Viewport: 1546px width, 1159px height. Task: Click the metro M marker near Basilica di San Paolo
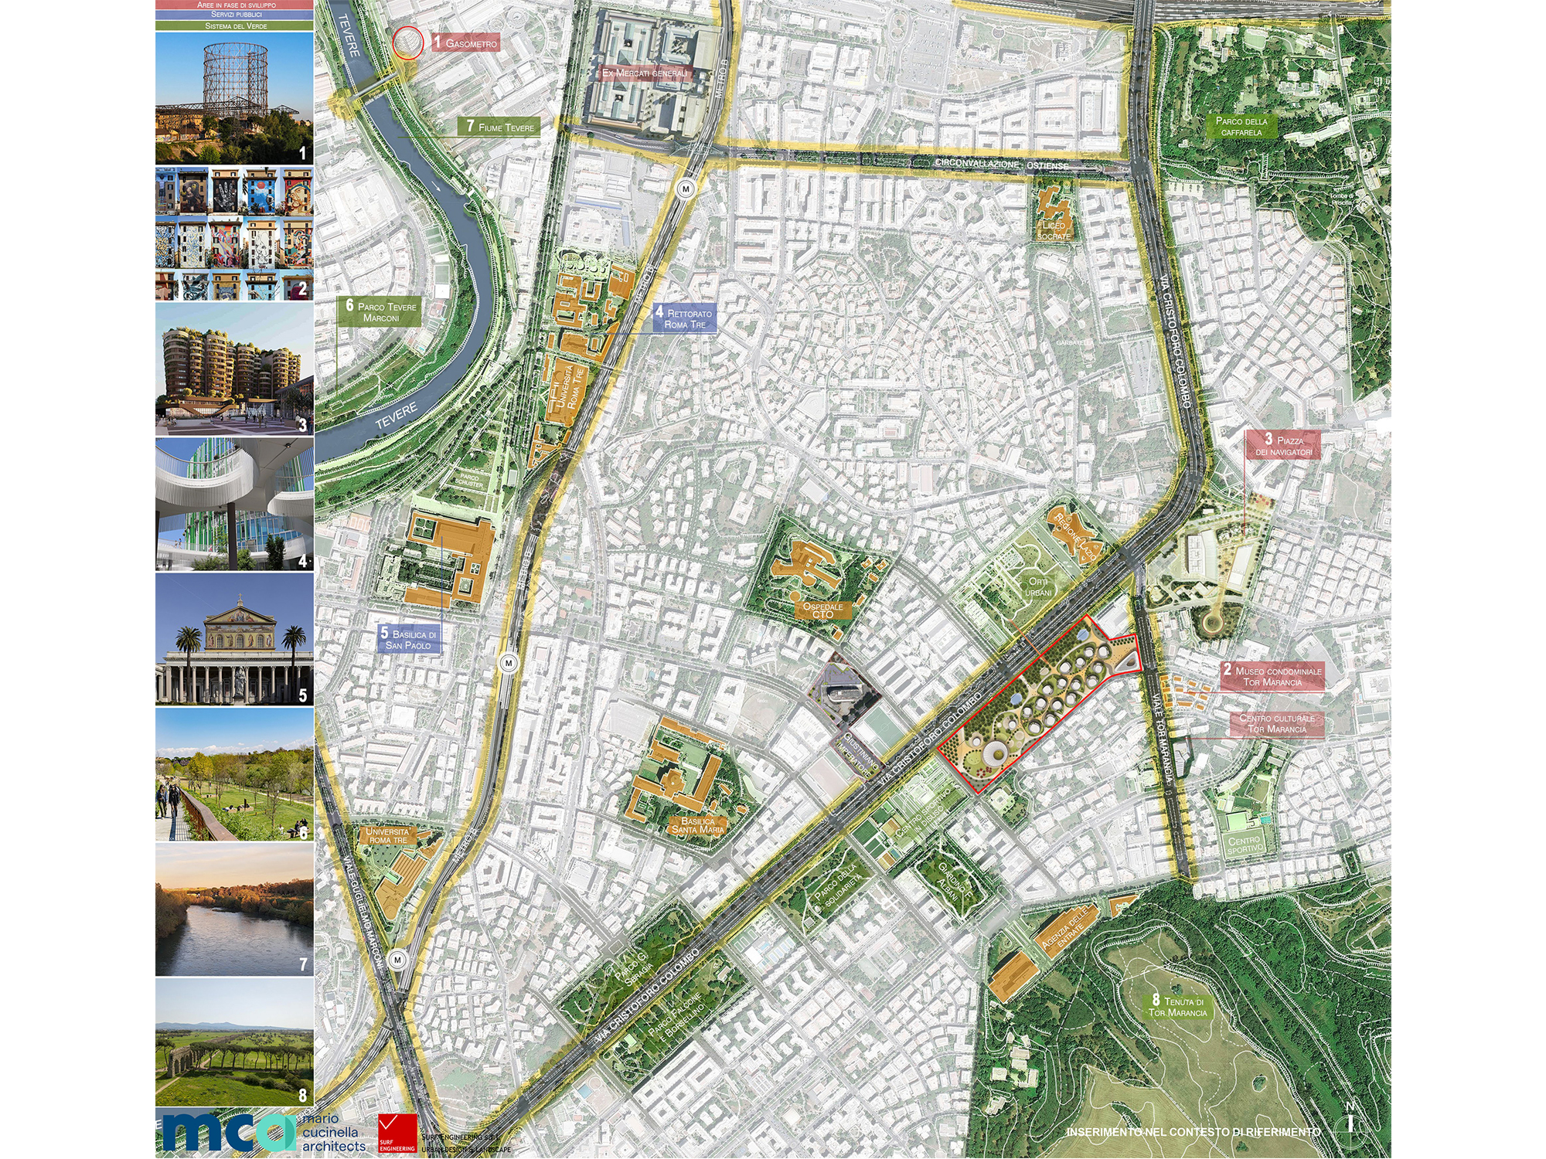pos(509,662)
